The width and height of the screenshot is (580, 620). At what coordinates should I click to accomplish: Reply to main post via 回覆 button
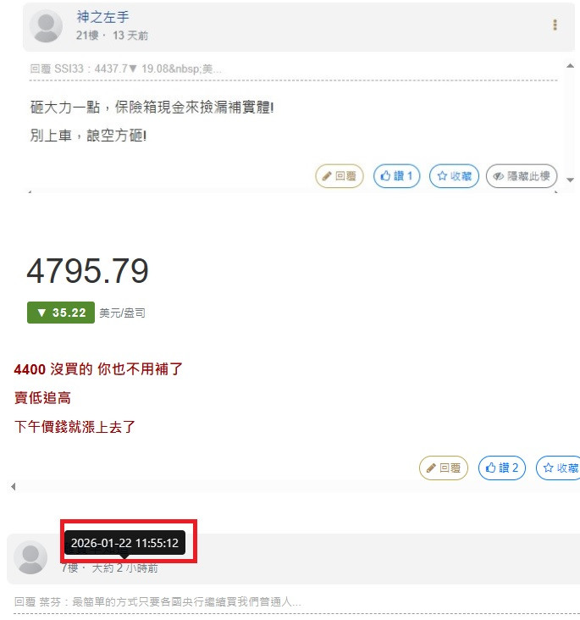coord(444,468)
